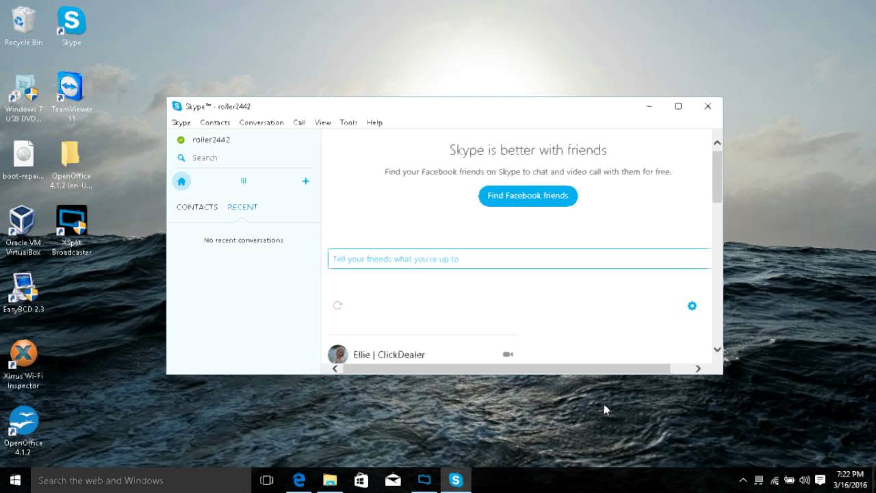Viewport: 876px width, 493px height.
Task: Select OpenOffice 4.1.2 seagull desktop shortcut
Action: click(23, 431)
